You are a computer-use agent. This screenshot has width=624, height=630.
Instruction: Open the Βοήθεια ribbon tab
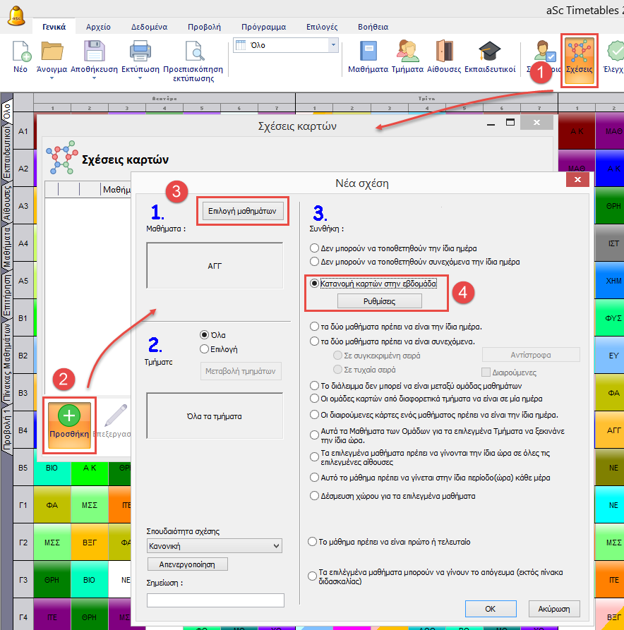(x=372, y=27)
